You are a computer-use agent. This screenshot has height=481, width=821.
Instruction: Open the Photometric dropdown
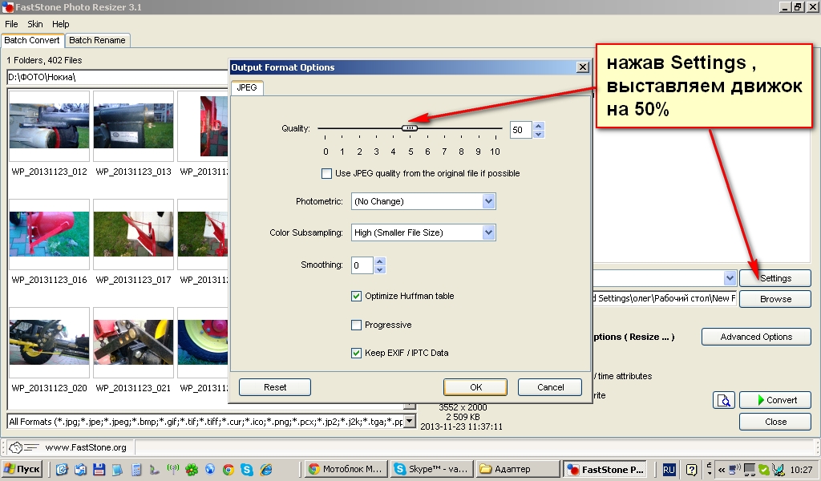[488, 201]
